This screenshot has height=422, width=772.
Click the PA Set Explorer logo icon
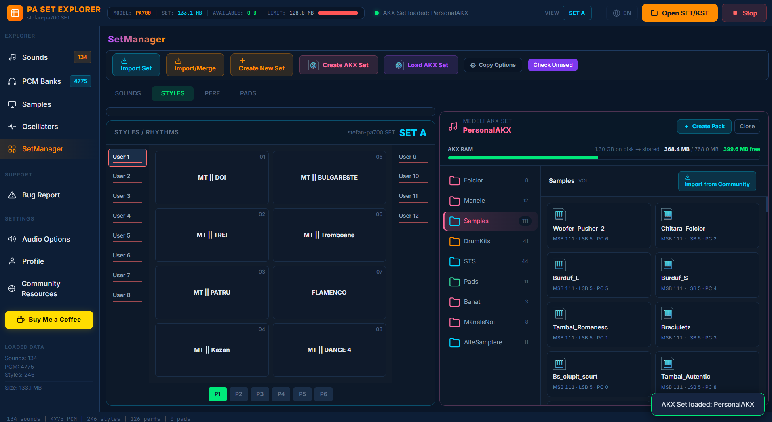[15, 13]
